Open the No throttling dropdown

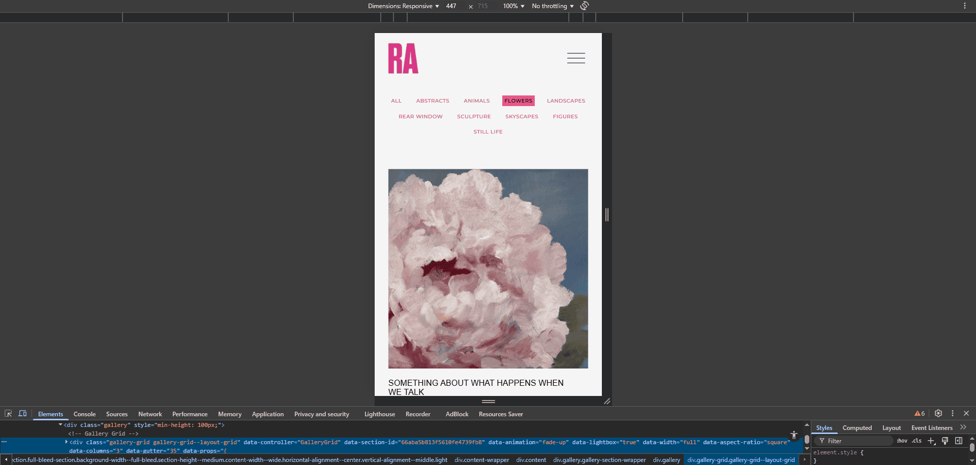click(553, 6)
